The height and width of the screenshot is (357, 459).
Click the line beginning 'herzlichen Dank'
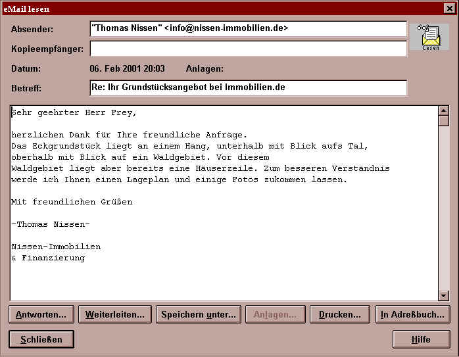[129, 135]
